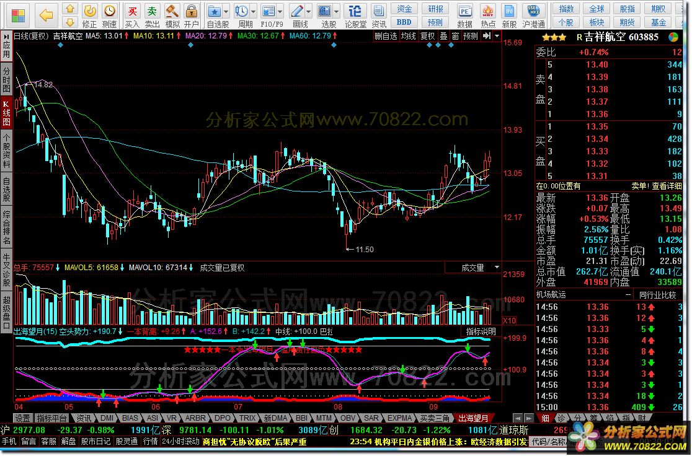Open the 热点 hot topics icon

pos(487,16)
